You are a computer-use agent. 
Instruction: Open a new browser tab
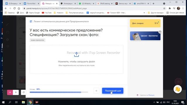tap(153, 3)
